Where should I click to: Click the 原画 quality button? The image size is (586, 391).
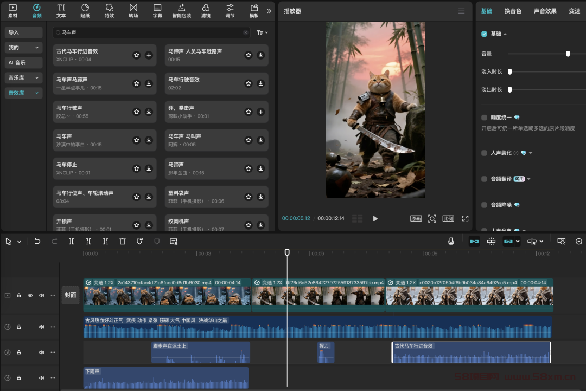tap(416, 219)
